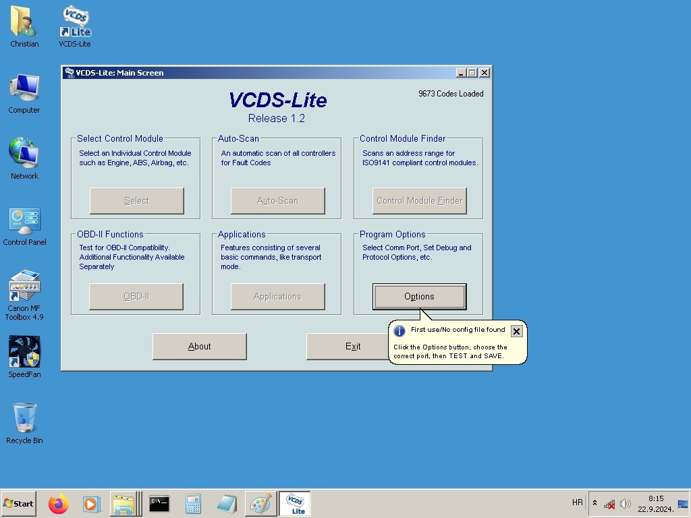Open the file explorer taskbar icon
691x518 pixels.
pyautogui.click(x=125, y=503)
